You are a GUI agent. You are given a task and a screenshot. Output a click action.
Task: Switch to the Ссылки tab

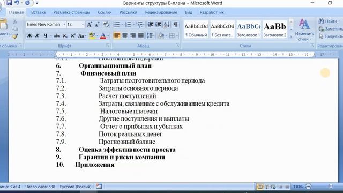pos(105,12)
